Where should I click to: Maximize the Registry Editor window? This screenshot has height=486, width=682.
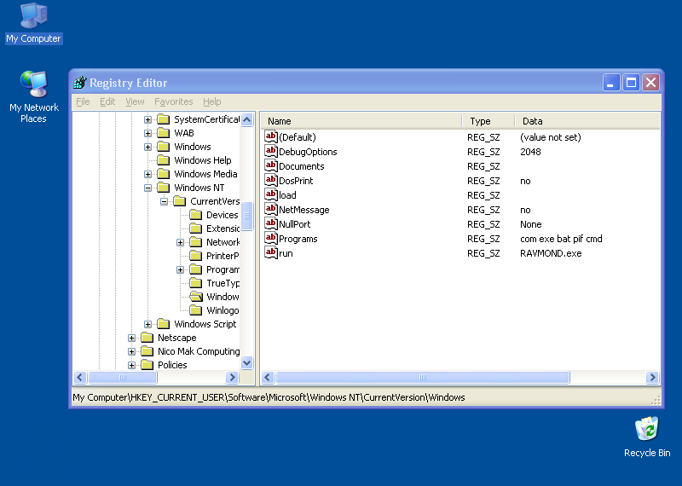click(631, 82)
